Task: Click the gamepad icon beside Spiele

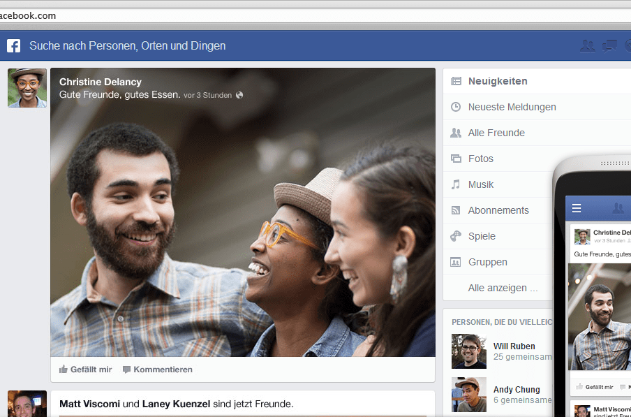Action: 456,236
